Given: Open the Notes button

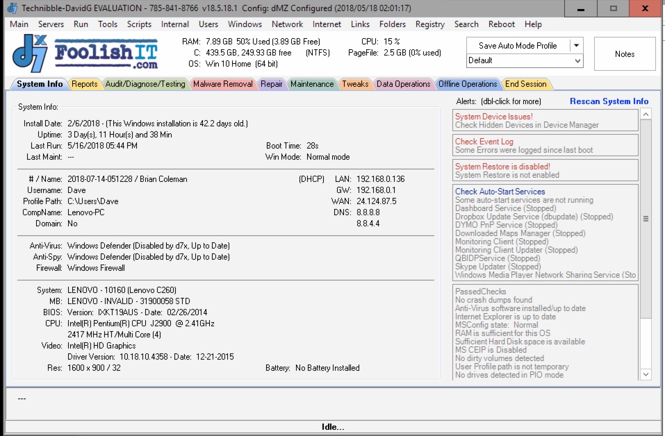Looking at the screenshot, I should coord(624,54).
